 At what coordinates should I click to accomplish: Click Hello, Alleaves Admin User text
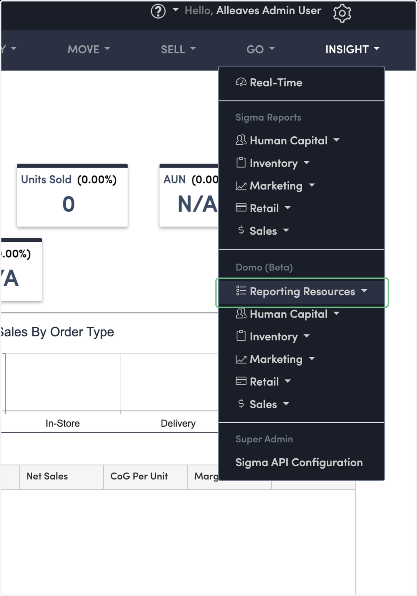(253, 10)
